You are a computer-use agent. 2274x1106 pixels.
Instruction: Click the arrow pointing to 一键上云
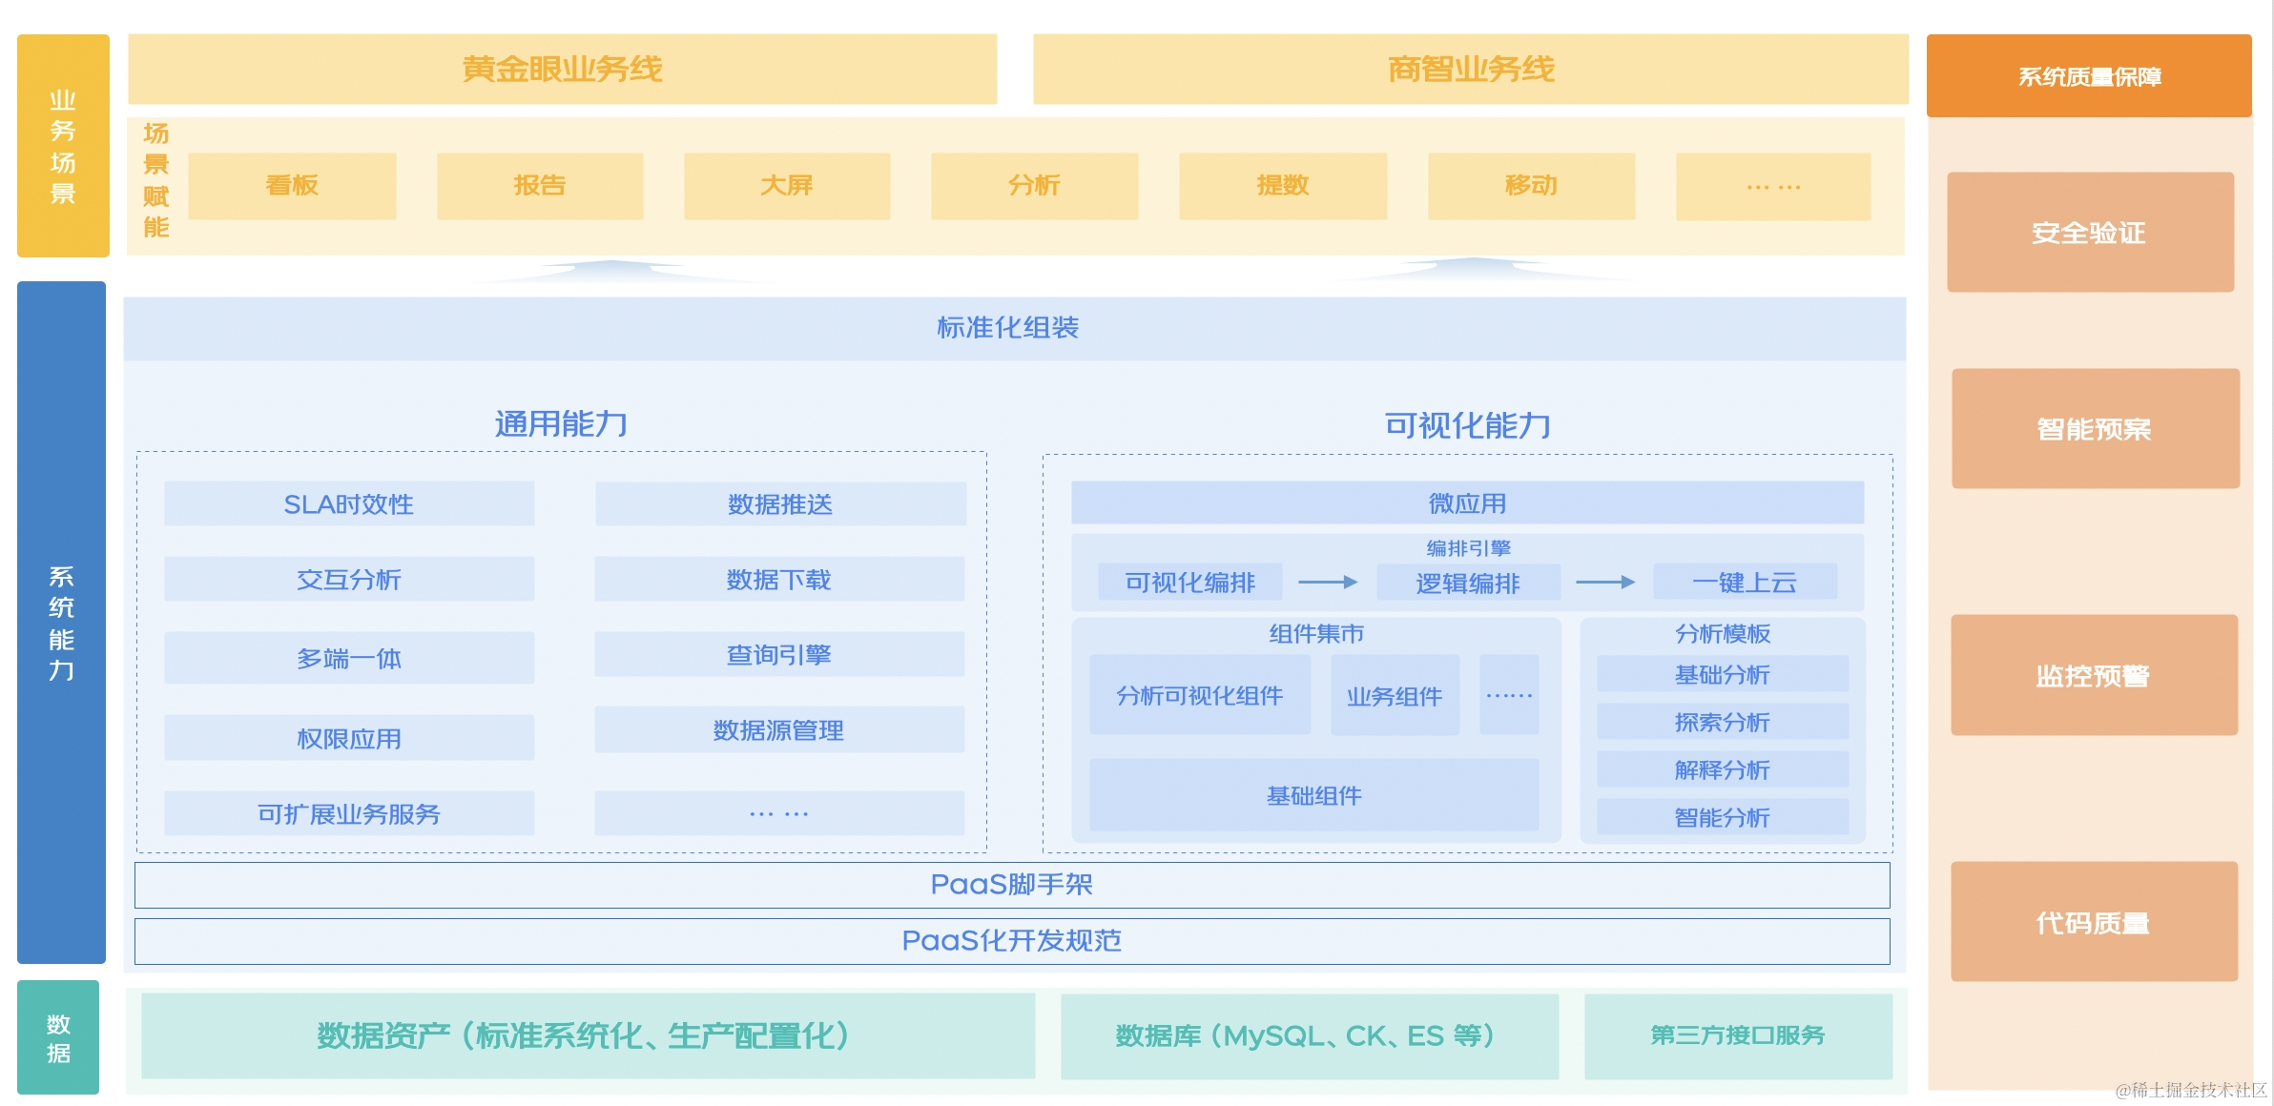1604,582
